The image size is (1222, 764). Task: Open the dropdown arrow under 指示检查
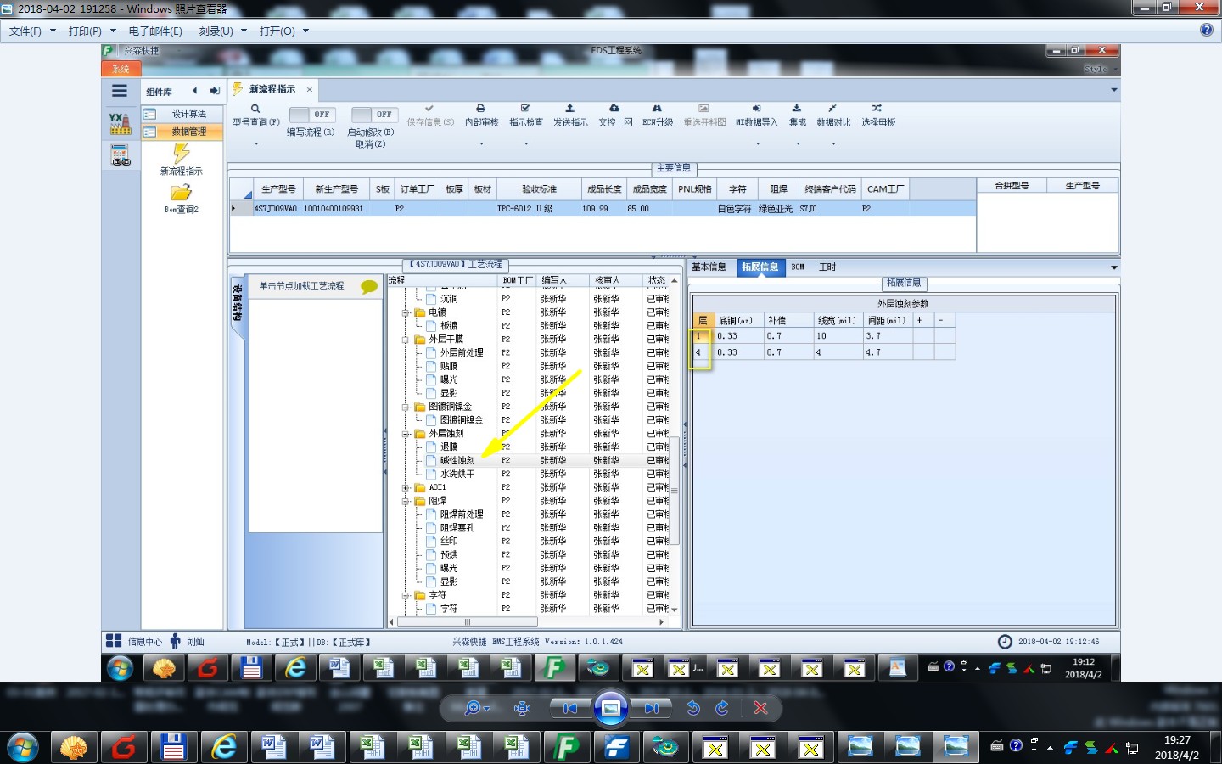click(526, 143)
